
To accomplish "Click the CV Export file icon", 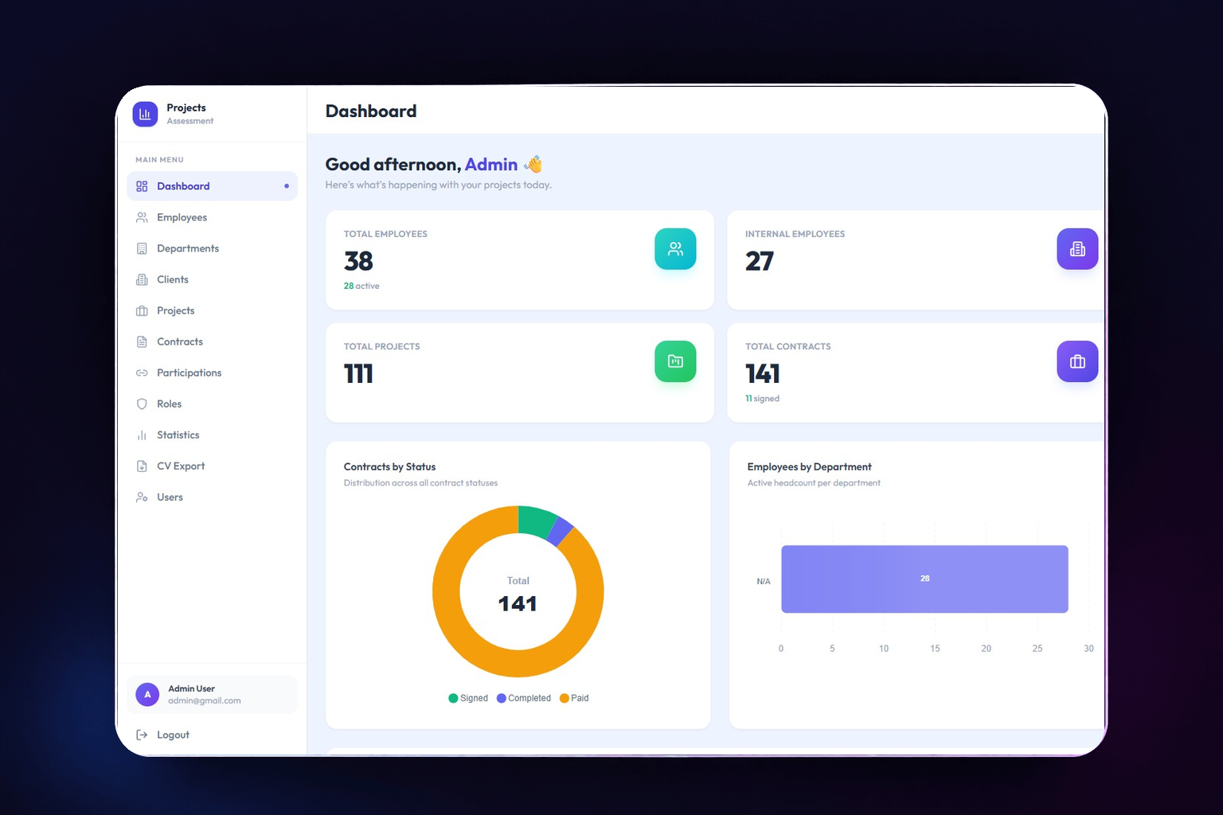I will (142, 466).
